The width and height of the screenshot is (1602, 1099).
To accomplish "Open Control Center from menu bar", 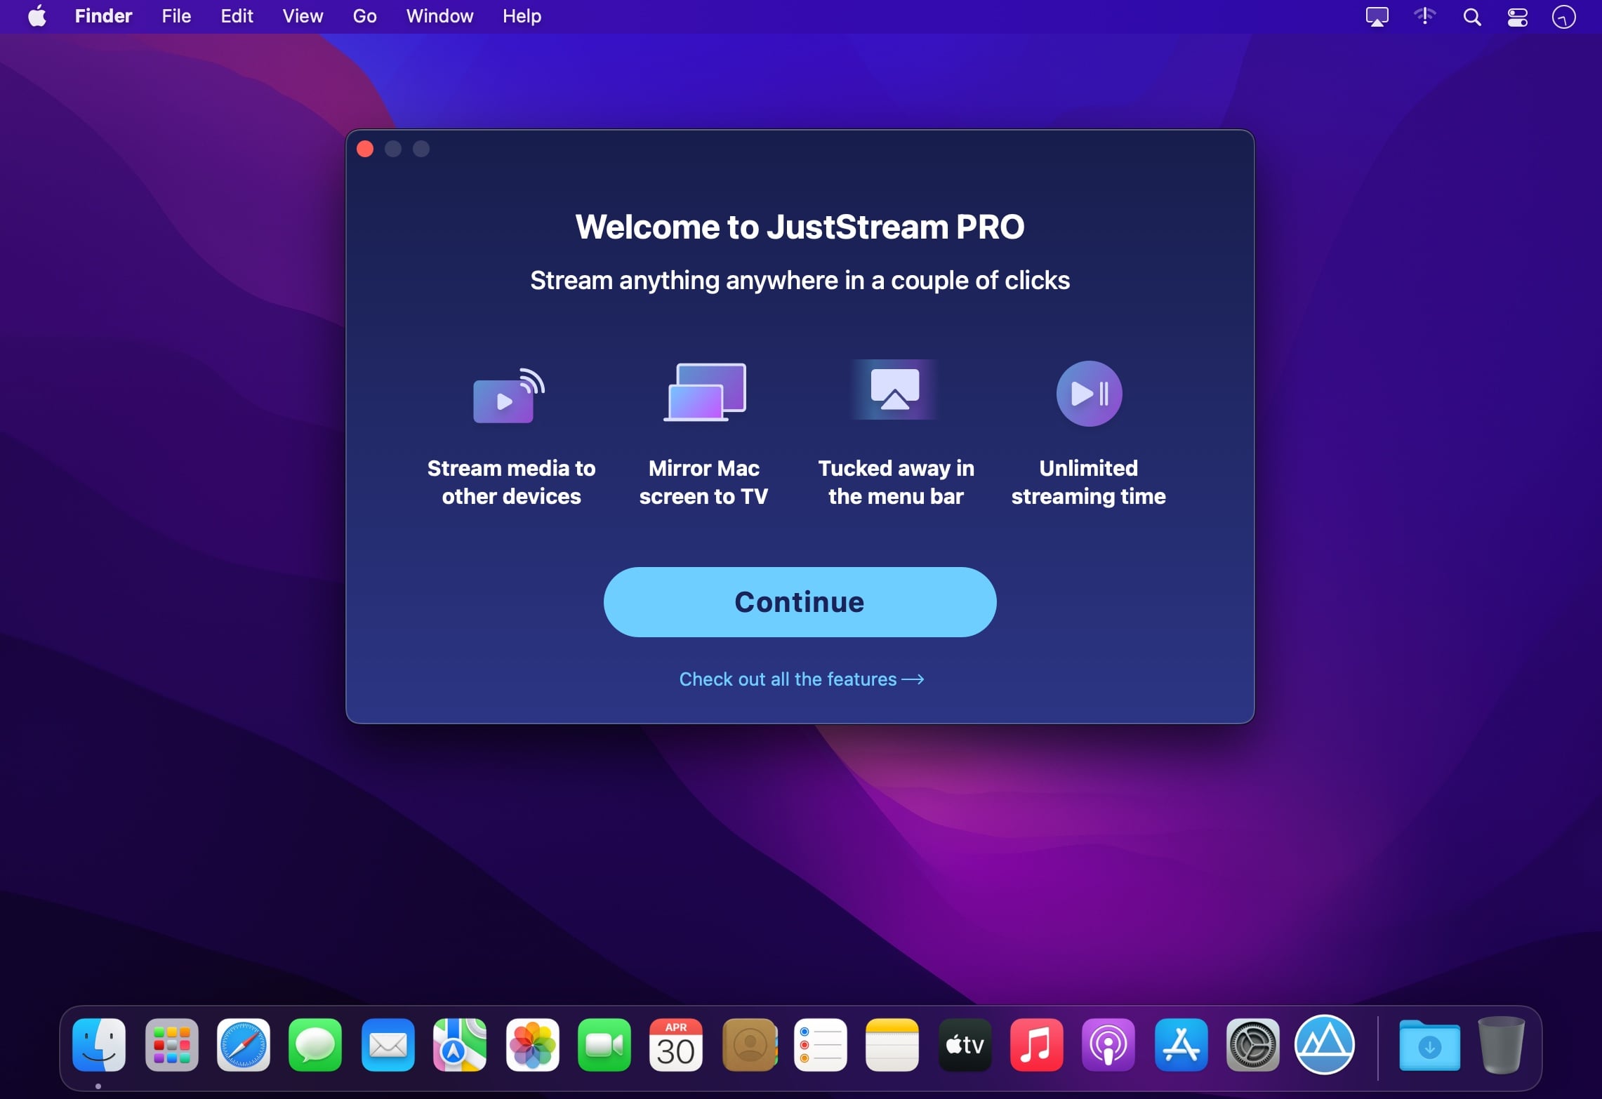I will (1517, 17).
